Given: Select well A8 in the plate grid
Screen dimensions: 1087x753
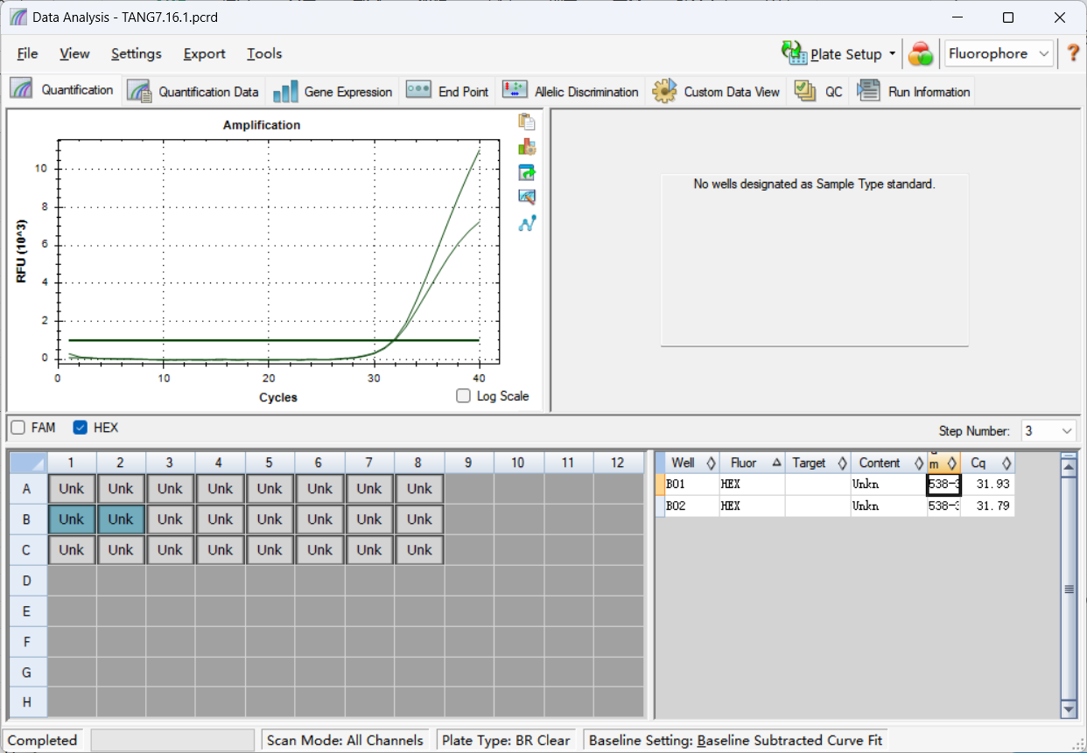Looking at the screenshot, I should click(x=419, y=489).
